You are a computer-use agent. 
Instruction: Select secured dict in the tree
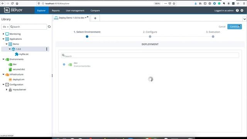click(x=19, y=69)
